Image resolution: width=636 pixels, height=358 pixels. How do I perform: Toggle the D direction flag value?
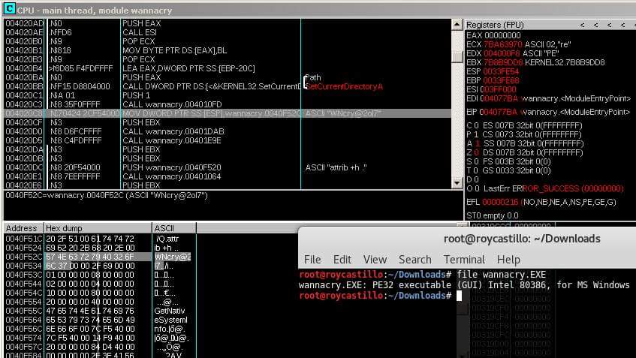(x=476, y=179)
